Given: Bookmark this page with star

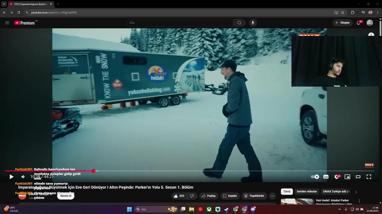Looking at the screenshot, I should (x=343, y=12).
